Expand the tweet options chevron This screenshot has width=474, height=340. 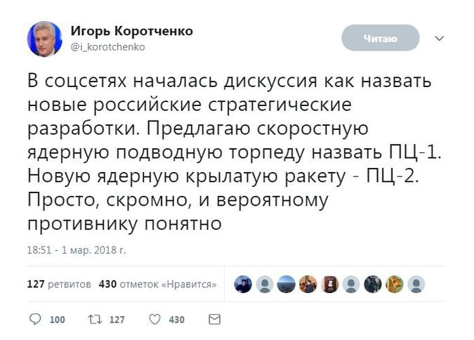pos(440,38)
